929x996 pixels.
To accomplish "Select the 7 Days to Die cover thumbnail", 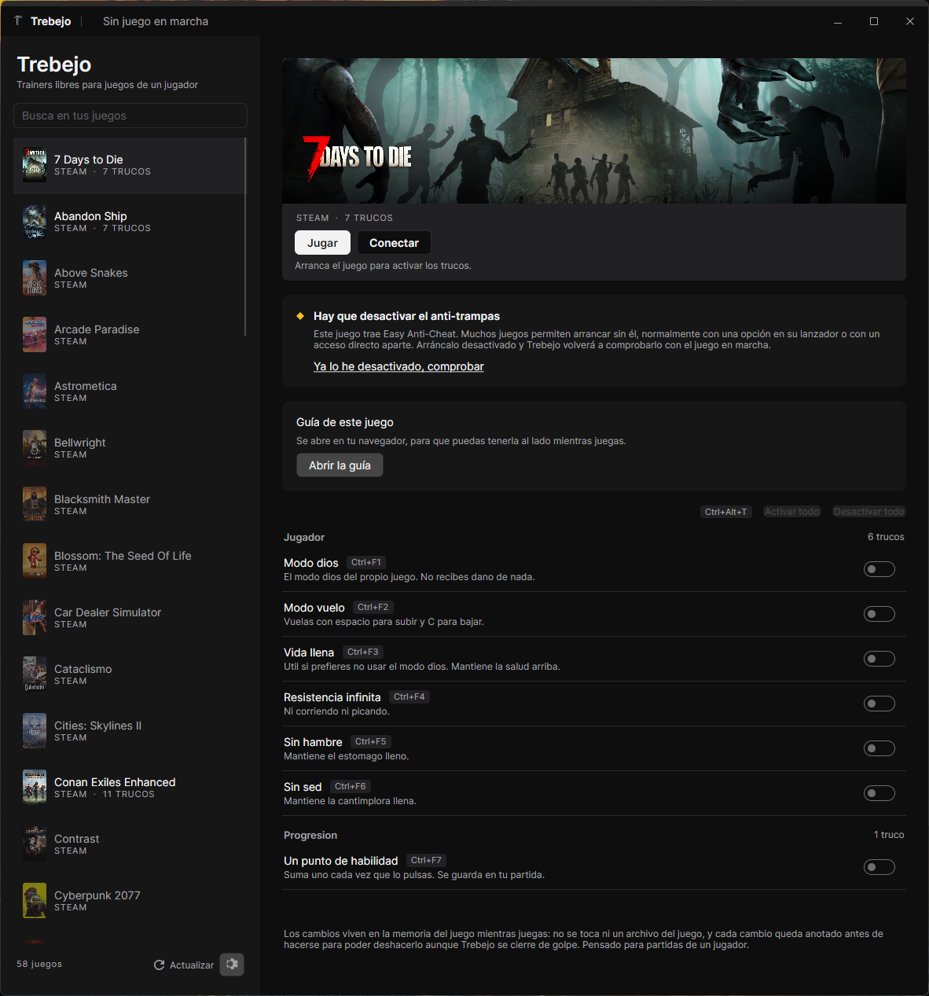I will coord(35,165).
